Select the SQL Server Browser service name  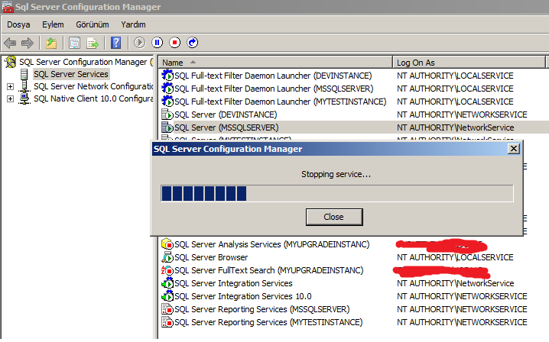211,257
